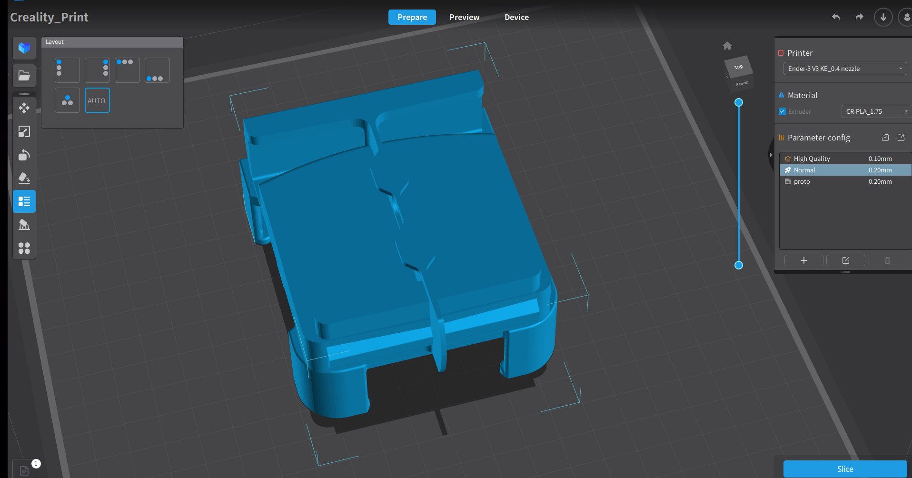Click the Front face of view cube

coord(742,84)
